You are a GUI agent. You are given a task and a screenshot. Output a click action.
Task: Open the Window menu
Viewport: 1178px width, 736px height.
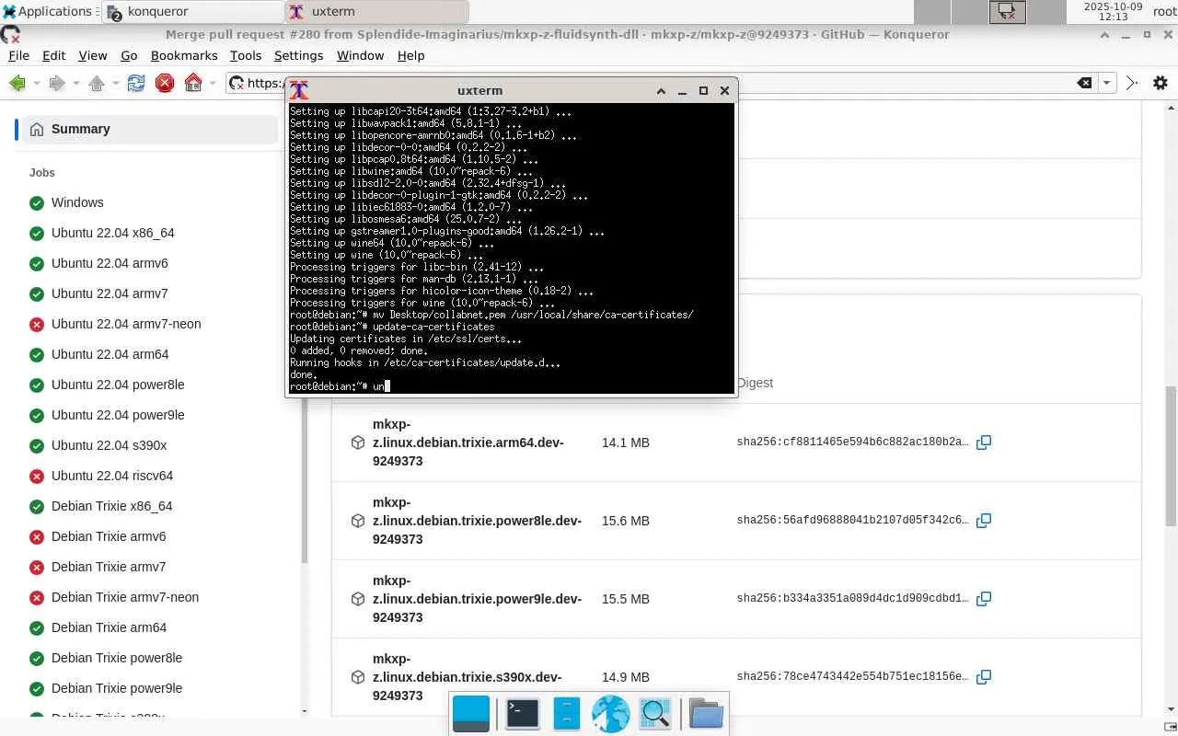[360, 55]
